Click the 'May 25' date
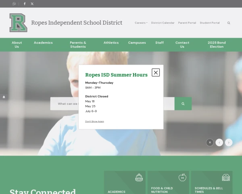The width and height of the screenshot is (242, 194). click(90, 106)
